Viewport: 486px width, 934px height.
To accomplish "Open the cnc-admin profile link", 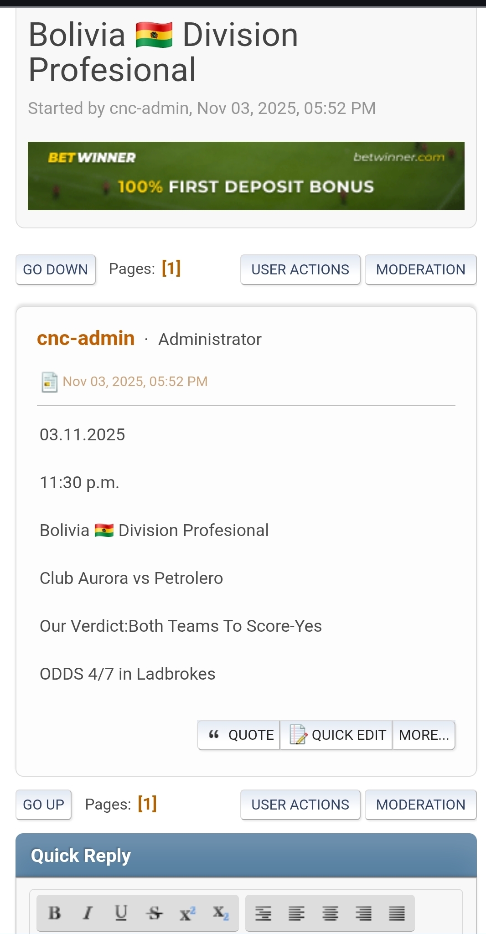I will point(86,339).
